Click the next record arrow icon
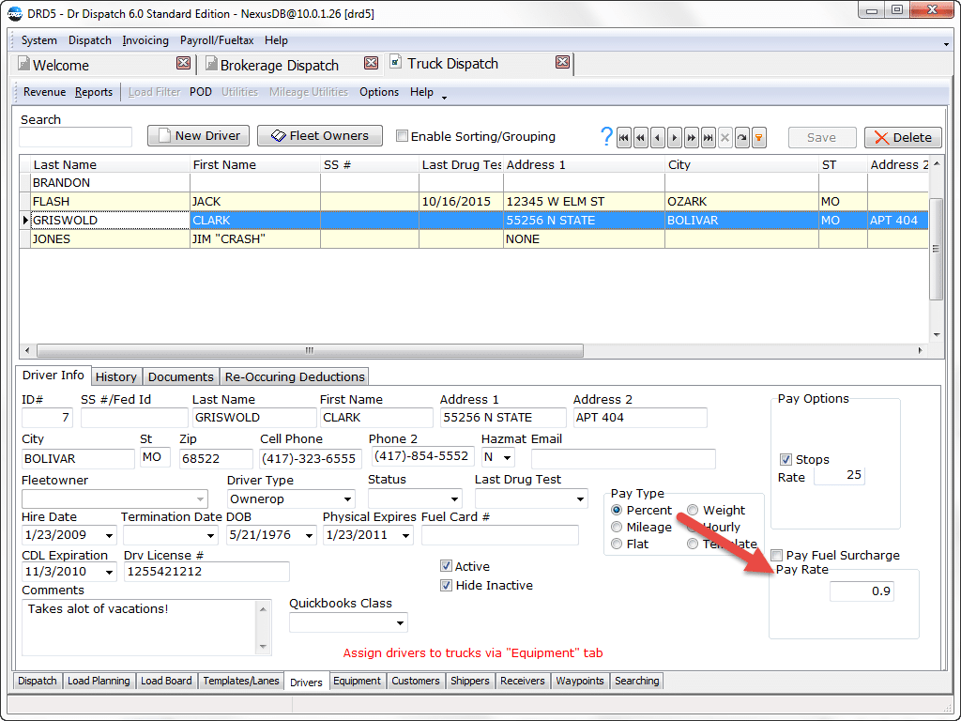This screenshot has width=961, height=721. 675,137
